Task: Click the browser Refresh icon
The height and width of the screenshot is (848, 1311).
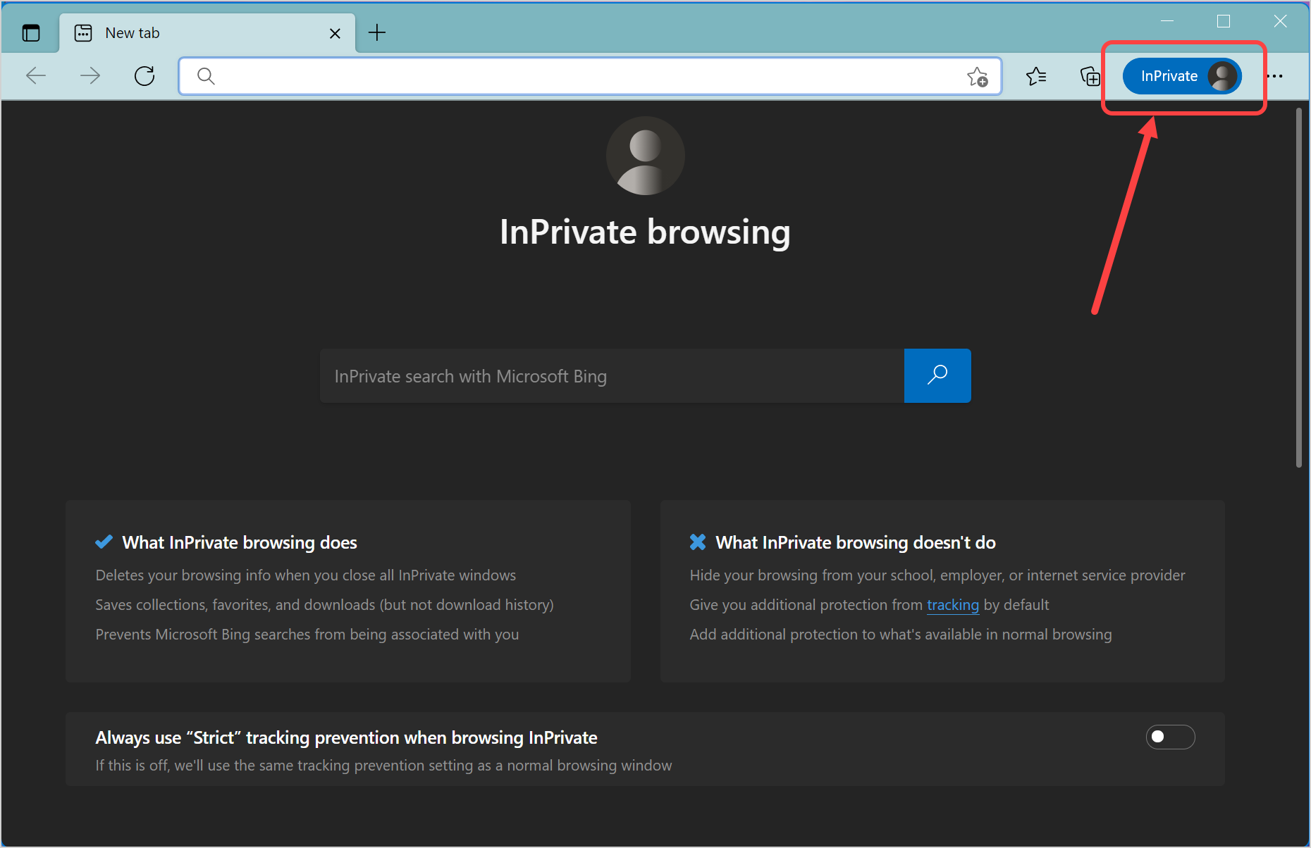Action: [x=144, y=75]
